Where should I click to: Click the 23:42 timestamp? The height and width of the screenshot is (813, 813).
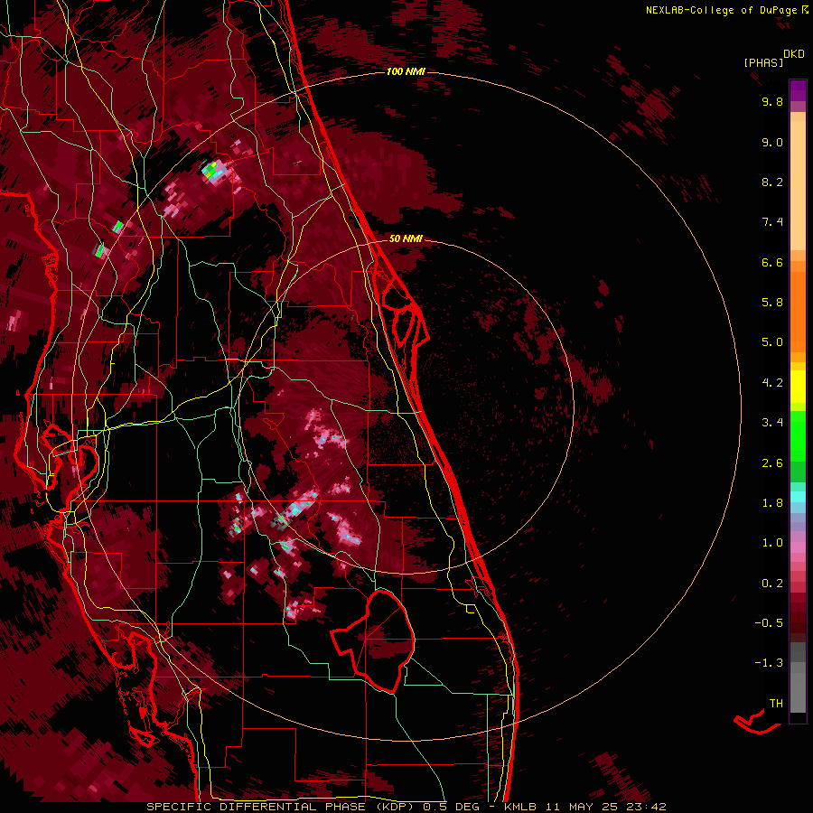point(645,807)
